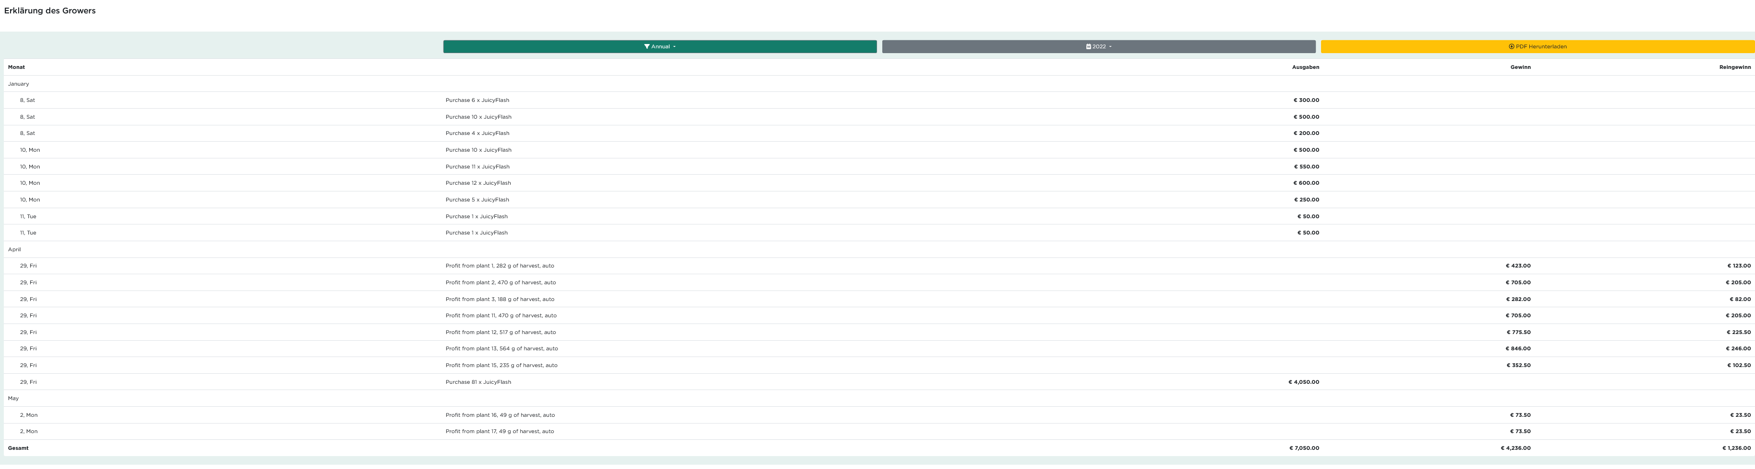Select the January month row label
This screenshot has height=469, width=1755.
(18, 84)
